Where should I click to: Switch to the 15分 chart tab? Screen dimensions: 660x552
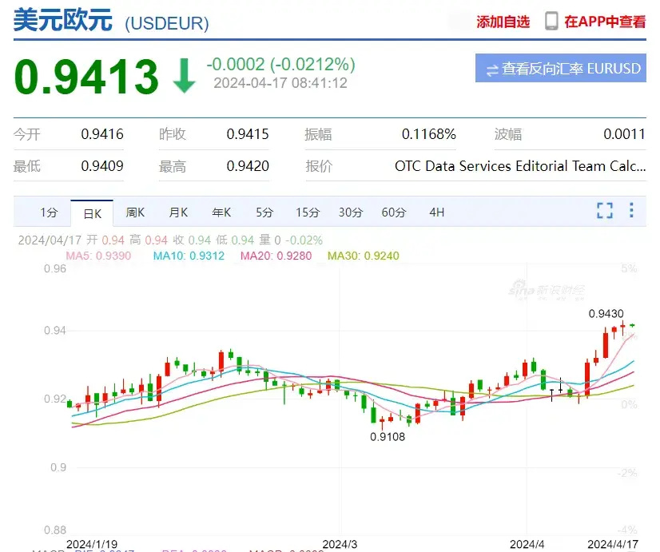click(308, 212)
